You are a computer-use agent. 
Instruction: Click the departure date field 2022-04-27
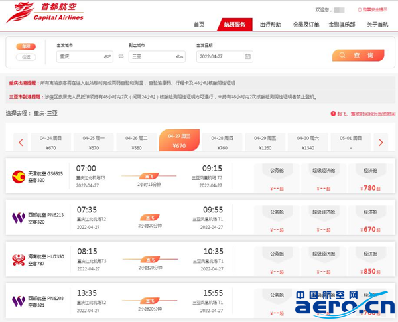[x=225, y=56]
